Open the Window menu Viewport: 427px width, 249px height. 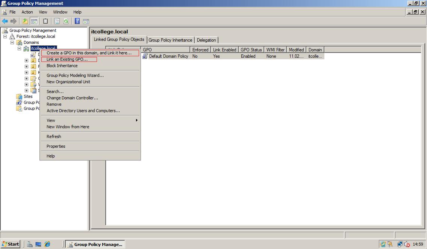tap(60, 12)
